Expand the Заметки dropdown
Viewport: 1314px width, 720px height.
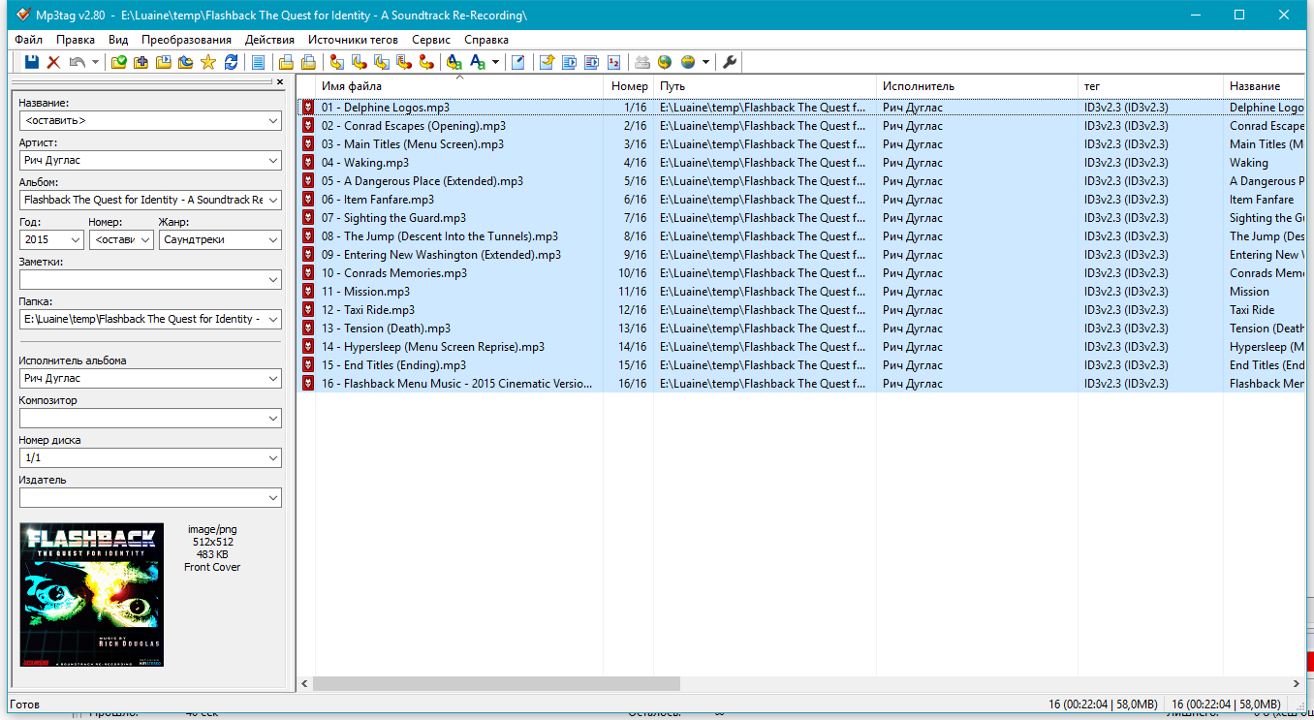[272, 279]
